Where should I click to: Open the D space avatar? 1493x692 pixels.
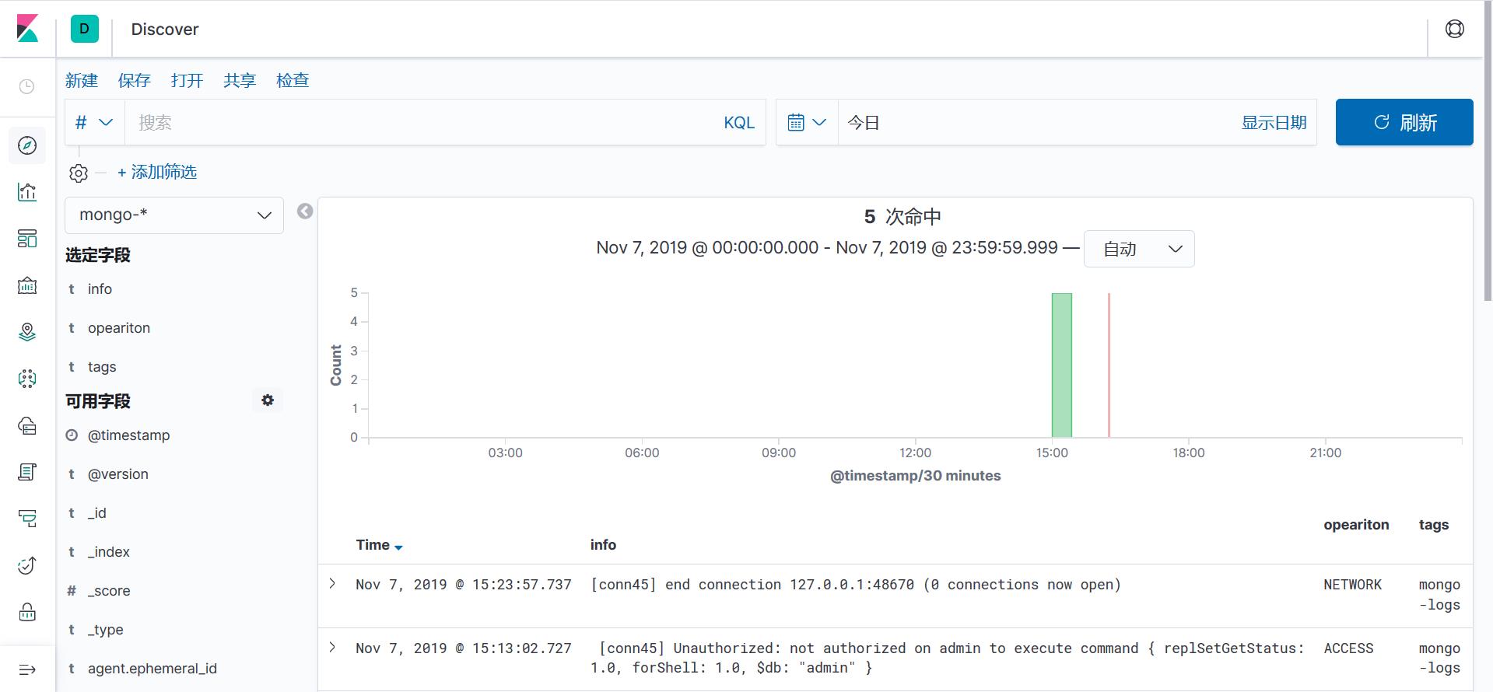tap(85, 29)
